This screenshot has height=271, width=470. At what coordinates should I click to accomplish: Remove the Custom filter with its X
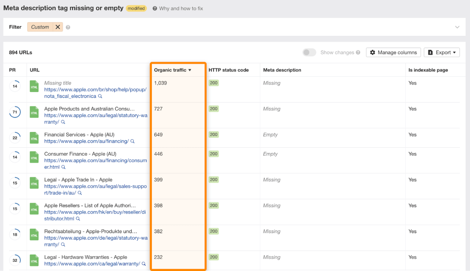coord(58,27)
